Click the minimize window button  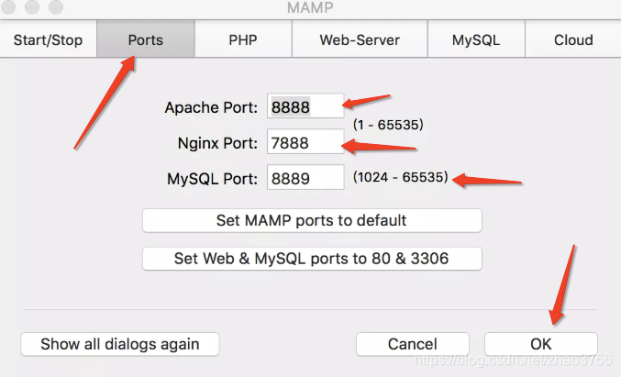[32, 6]
